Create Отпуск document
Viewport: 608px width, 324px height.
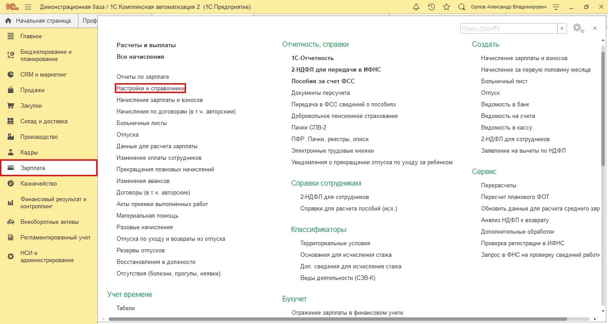click(x=490, y=93)
